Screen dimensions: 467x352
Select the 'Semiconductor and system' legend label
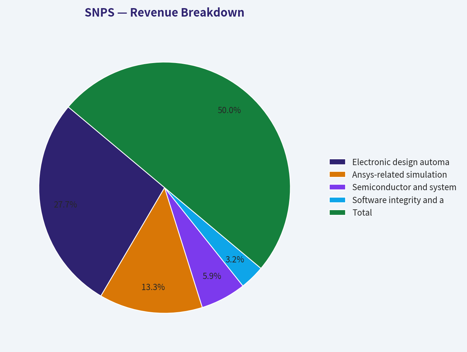(404, 187)
